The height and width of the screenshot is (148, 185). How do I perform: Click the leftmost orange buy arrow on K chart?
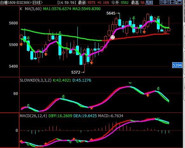21,44
